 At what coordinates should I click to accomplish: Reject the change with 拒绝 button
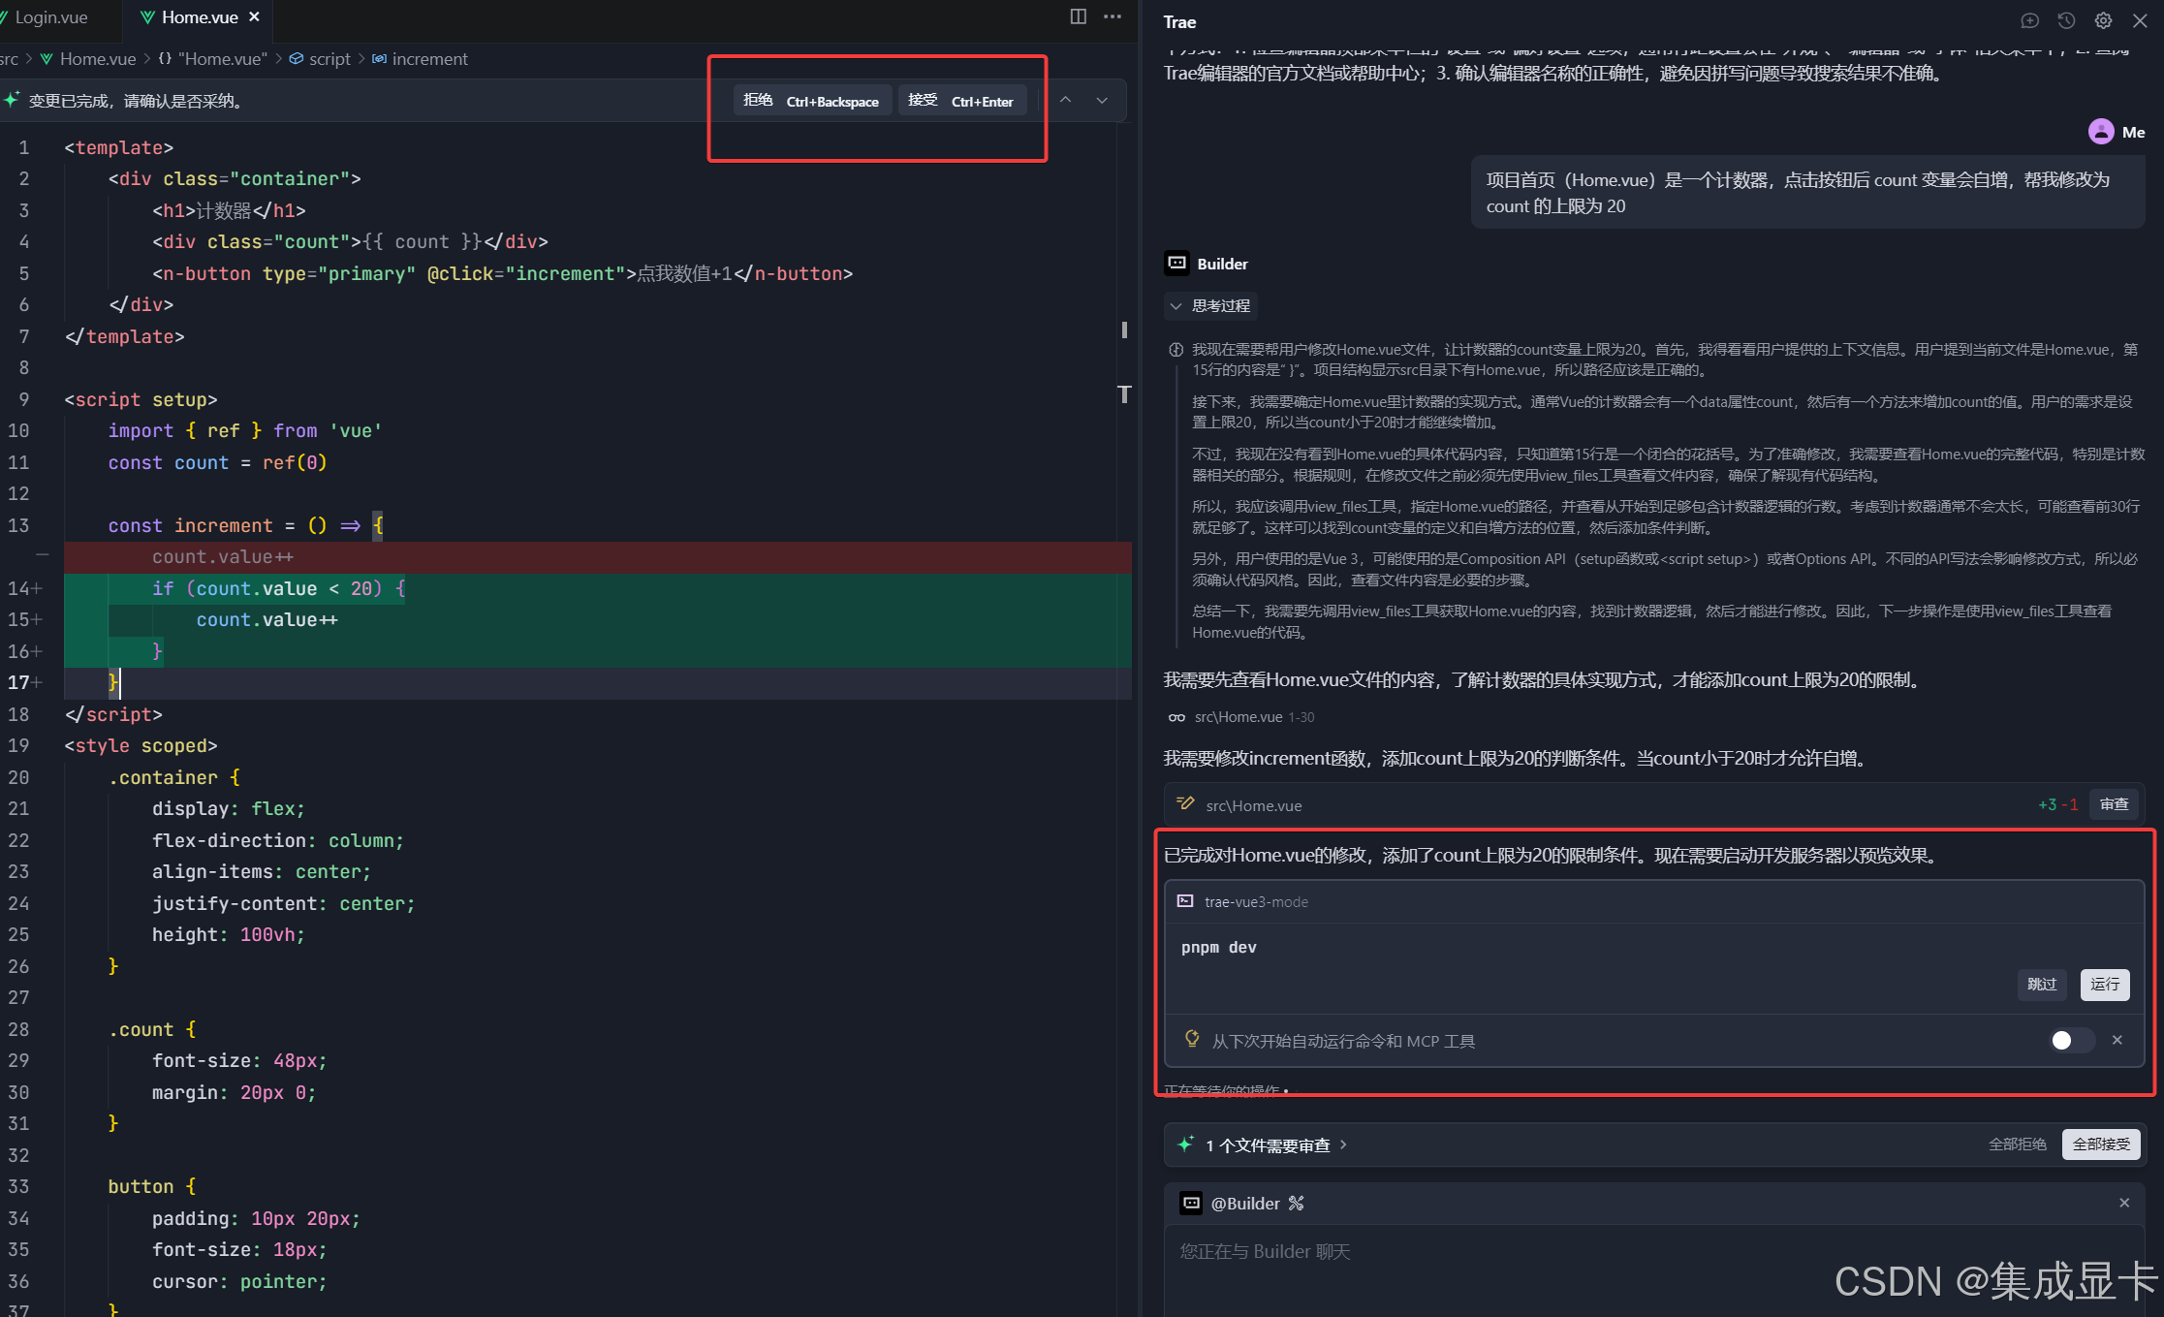coord(811,101)
